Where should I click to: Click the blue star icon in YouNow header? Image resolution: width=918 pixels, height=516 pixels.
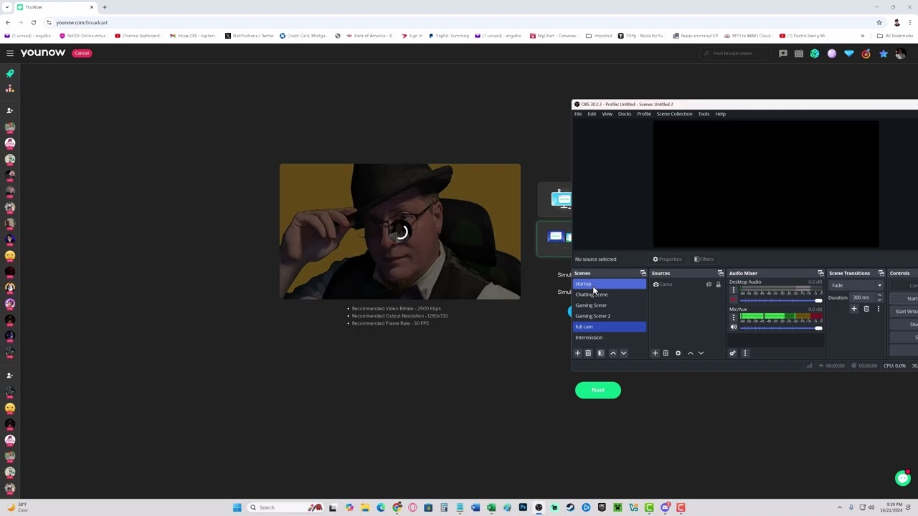pyautogui.click(x=884, y=53)
